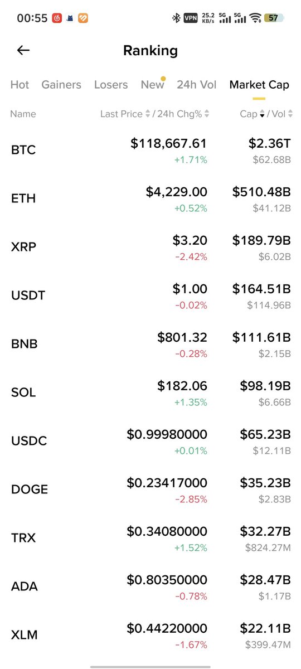This screenshot has width=301, height=669.
Task: Toggle Cap sort order arrows
Action: click(262, 114)
